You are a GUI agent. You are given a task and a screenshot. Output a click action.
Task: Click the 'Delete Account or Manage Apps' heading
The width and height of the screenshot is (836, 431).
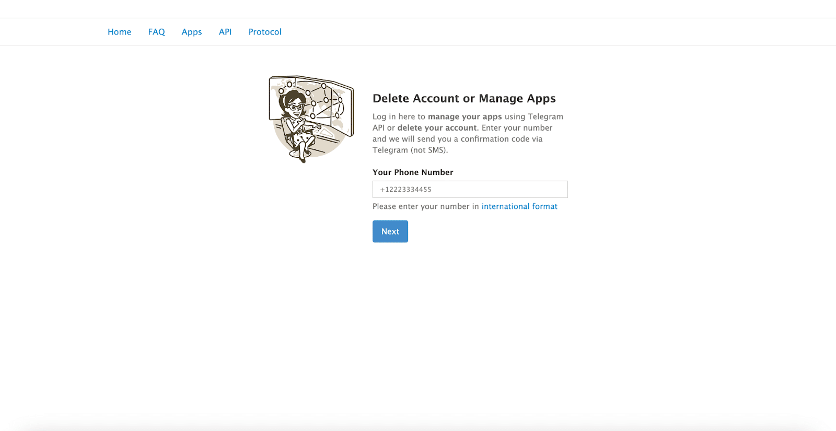pos(464,98)
